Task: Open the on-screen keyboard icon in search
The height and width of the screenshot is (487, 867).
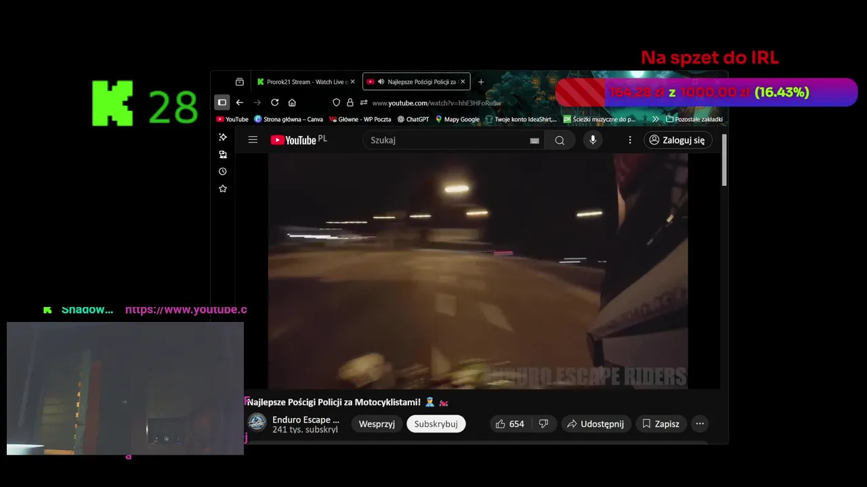Action: [534, 141]
